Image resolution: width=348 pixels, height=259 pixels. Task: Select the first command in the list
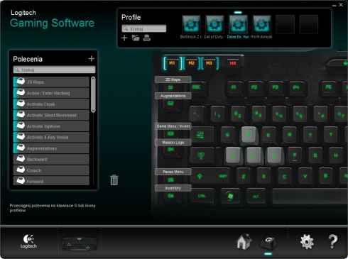[x=51, y=82]
